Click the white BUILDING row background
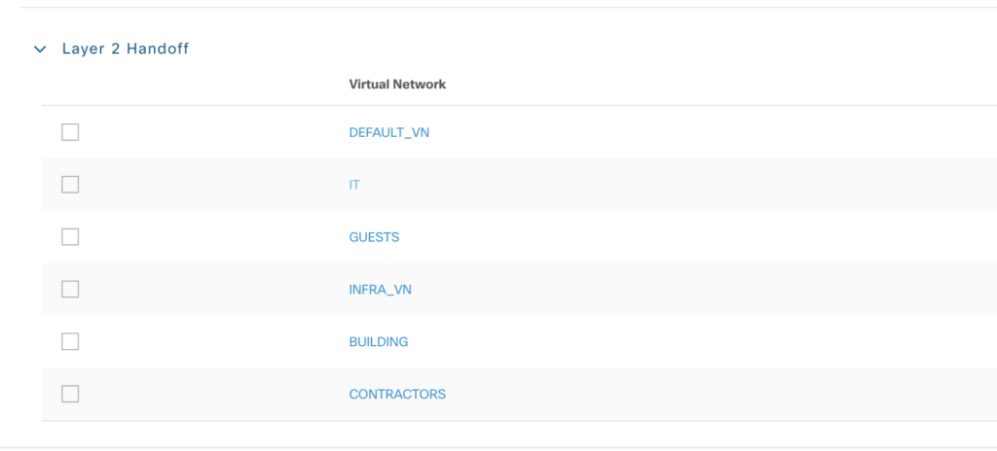Viewport: 997px width, 451px height. pos(682,342)
